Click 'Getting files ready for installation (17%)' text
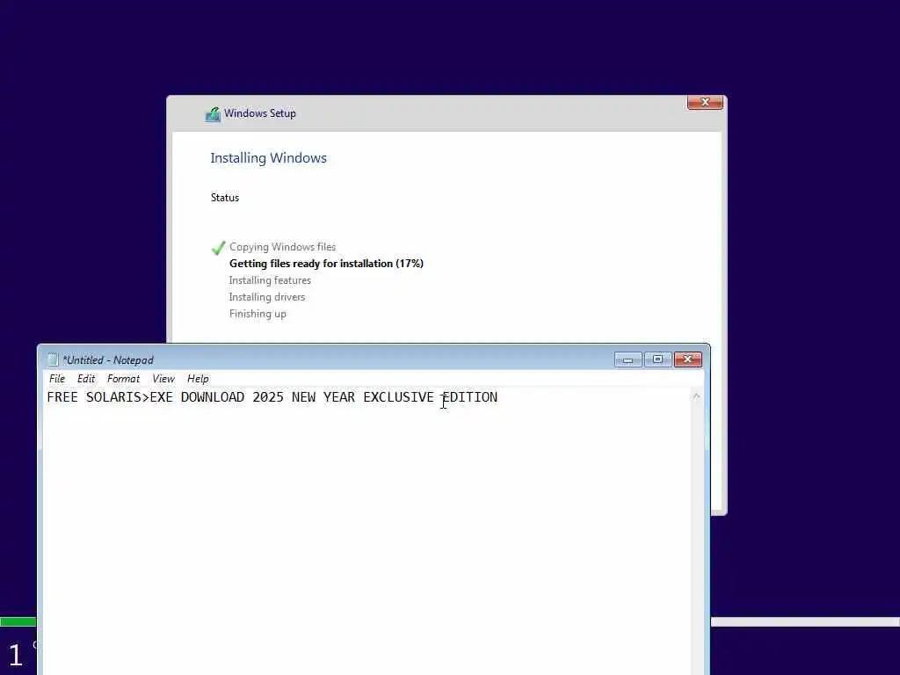 pyautogui.click(x=326, y=264)
